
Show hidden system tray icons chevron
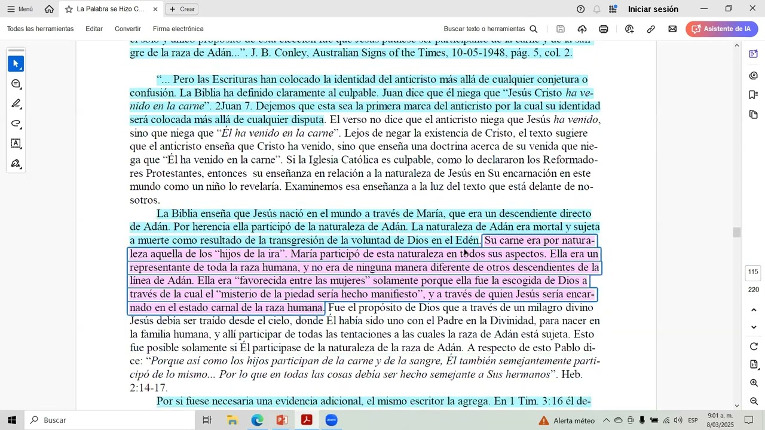tap(606, 420)
